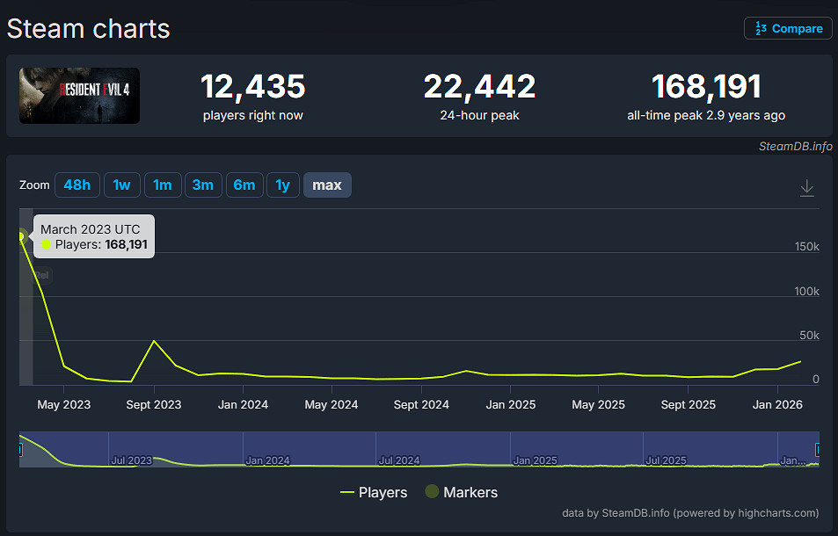Select the 1y zoom range
Screen dimensions: 838x536
[282, 185]
